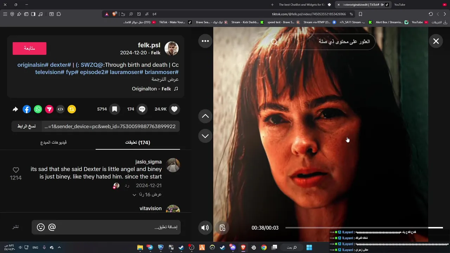Open the Alert Box / Streamla... bookmark
The width and height of the screenshot is (450, 253).
click(392, 22)
